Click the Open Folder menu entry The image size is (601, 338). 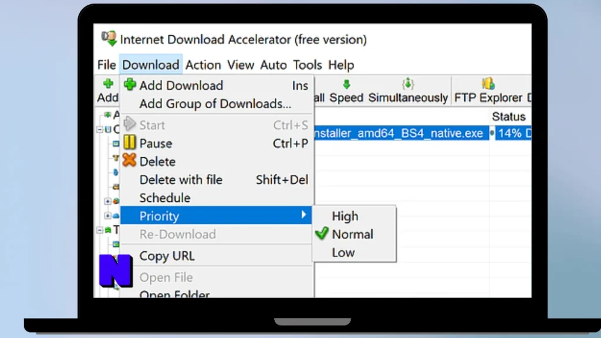[216, 293]
